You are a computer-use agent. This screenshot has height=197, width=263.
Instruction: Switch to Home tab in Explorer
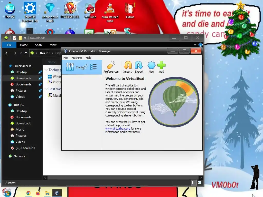(24, 45)
